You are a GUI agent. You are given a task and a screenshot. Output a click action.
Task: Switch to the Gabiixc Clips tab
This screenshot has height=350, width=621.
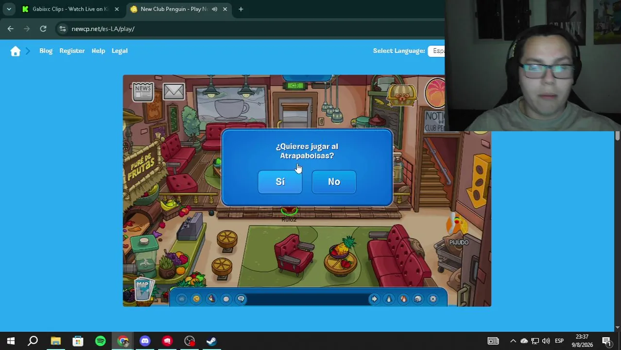tap(70, 9)
